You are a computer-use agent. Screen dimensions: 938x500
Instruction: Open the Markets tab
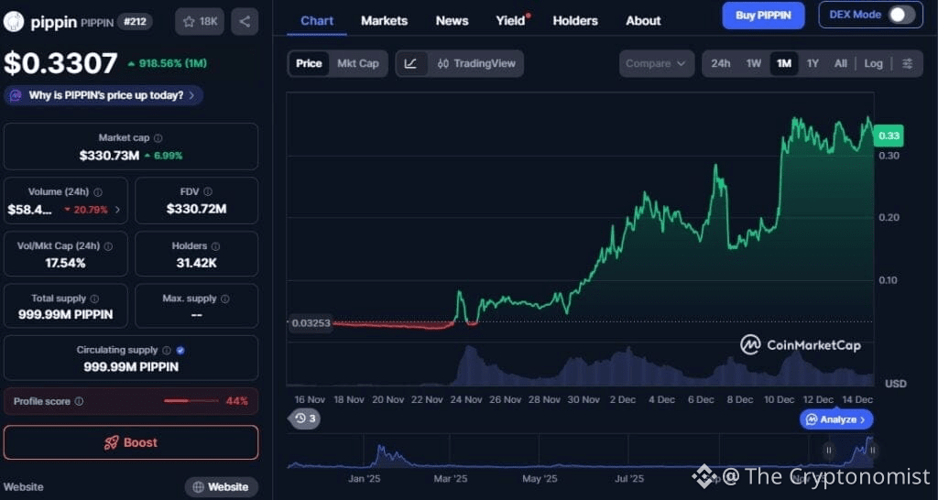[384, 21]
